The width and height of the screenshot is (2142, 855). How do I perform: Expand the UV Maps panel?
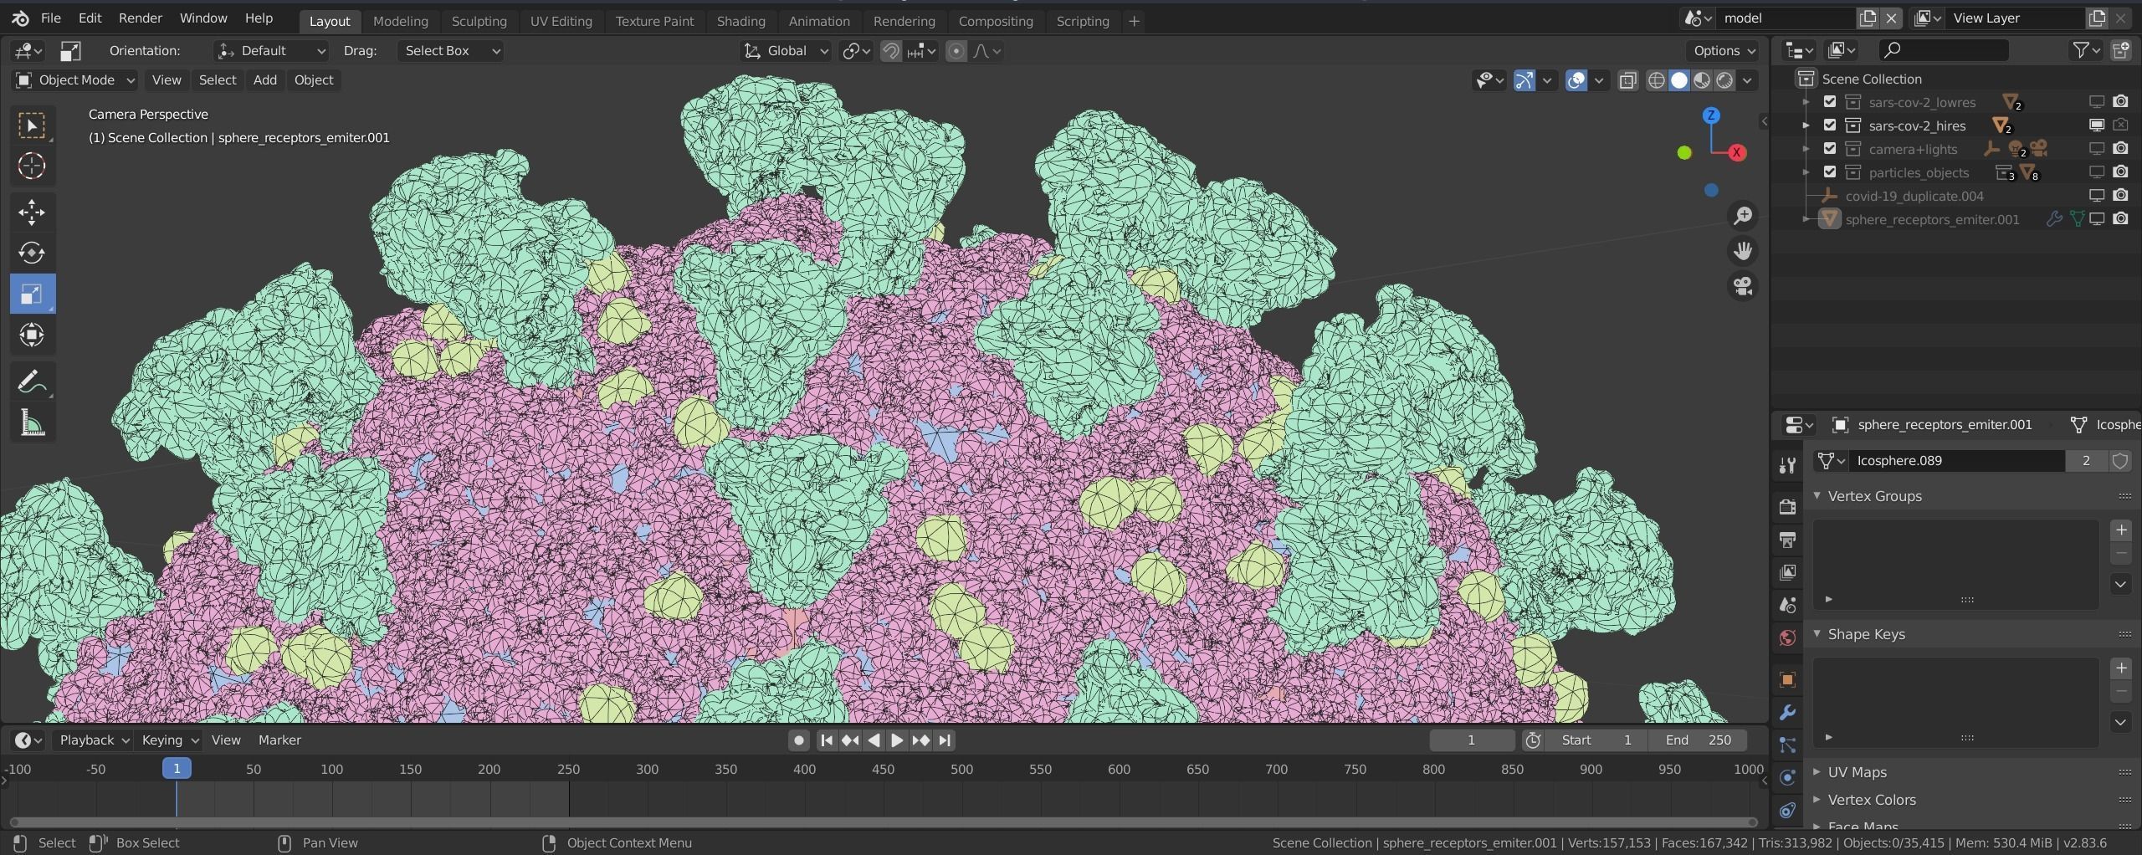pyautogui.click(x=1857, y=772)
